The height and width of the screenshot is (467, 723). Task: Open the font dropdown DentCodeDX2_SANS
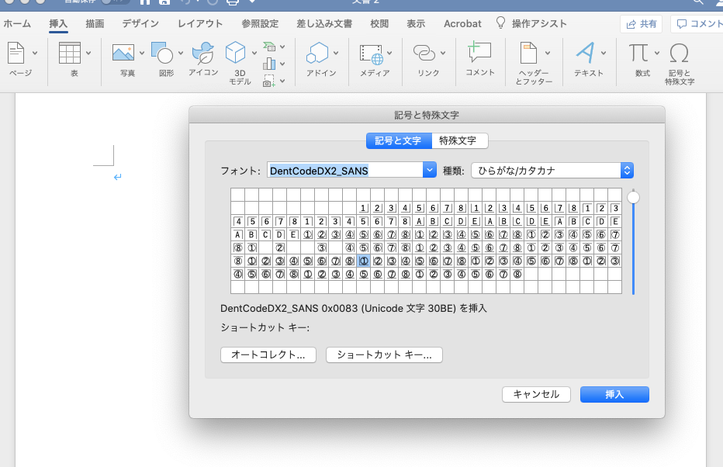429,170
